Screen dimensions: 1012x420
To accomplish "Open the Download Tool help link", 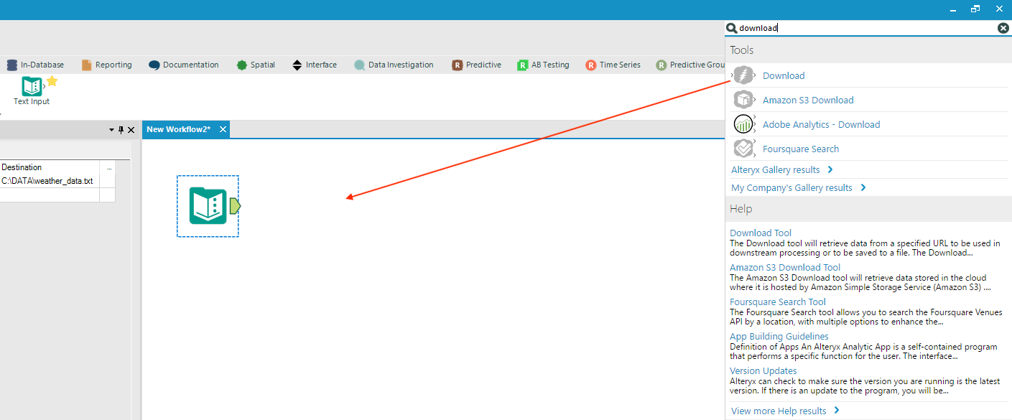I will coord(761,233).
